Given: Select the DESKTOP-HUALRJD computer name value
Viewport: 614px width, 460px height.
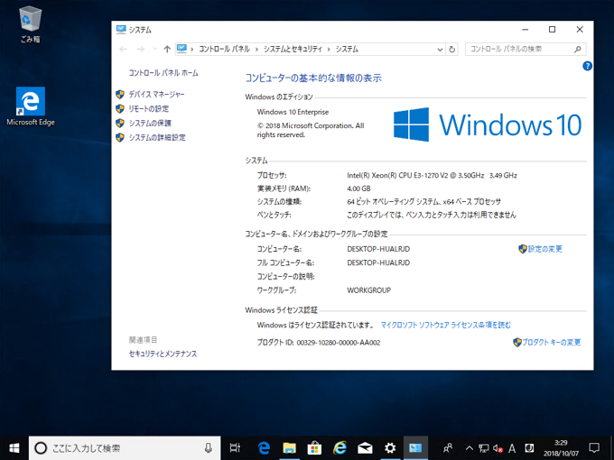Looking at the screenshot, I should 378,249.
